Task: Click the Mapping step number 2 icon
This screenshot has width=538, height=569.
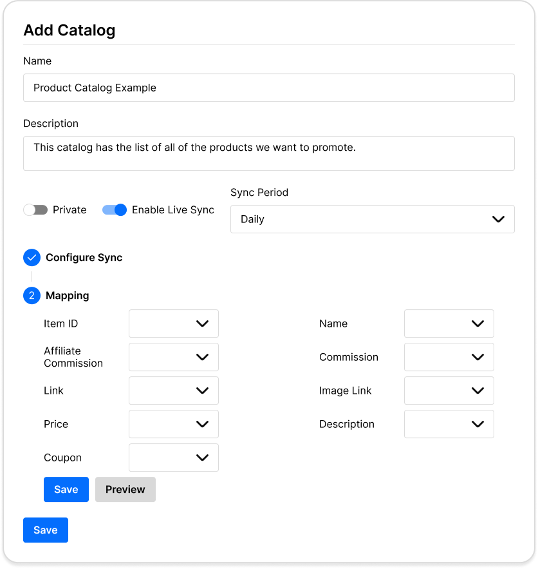Action: coord(32,296)
